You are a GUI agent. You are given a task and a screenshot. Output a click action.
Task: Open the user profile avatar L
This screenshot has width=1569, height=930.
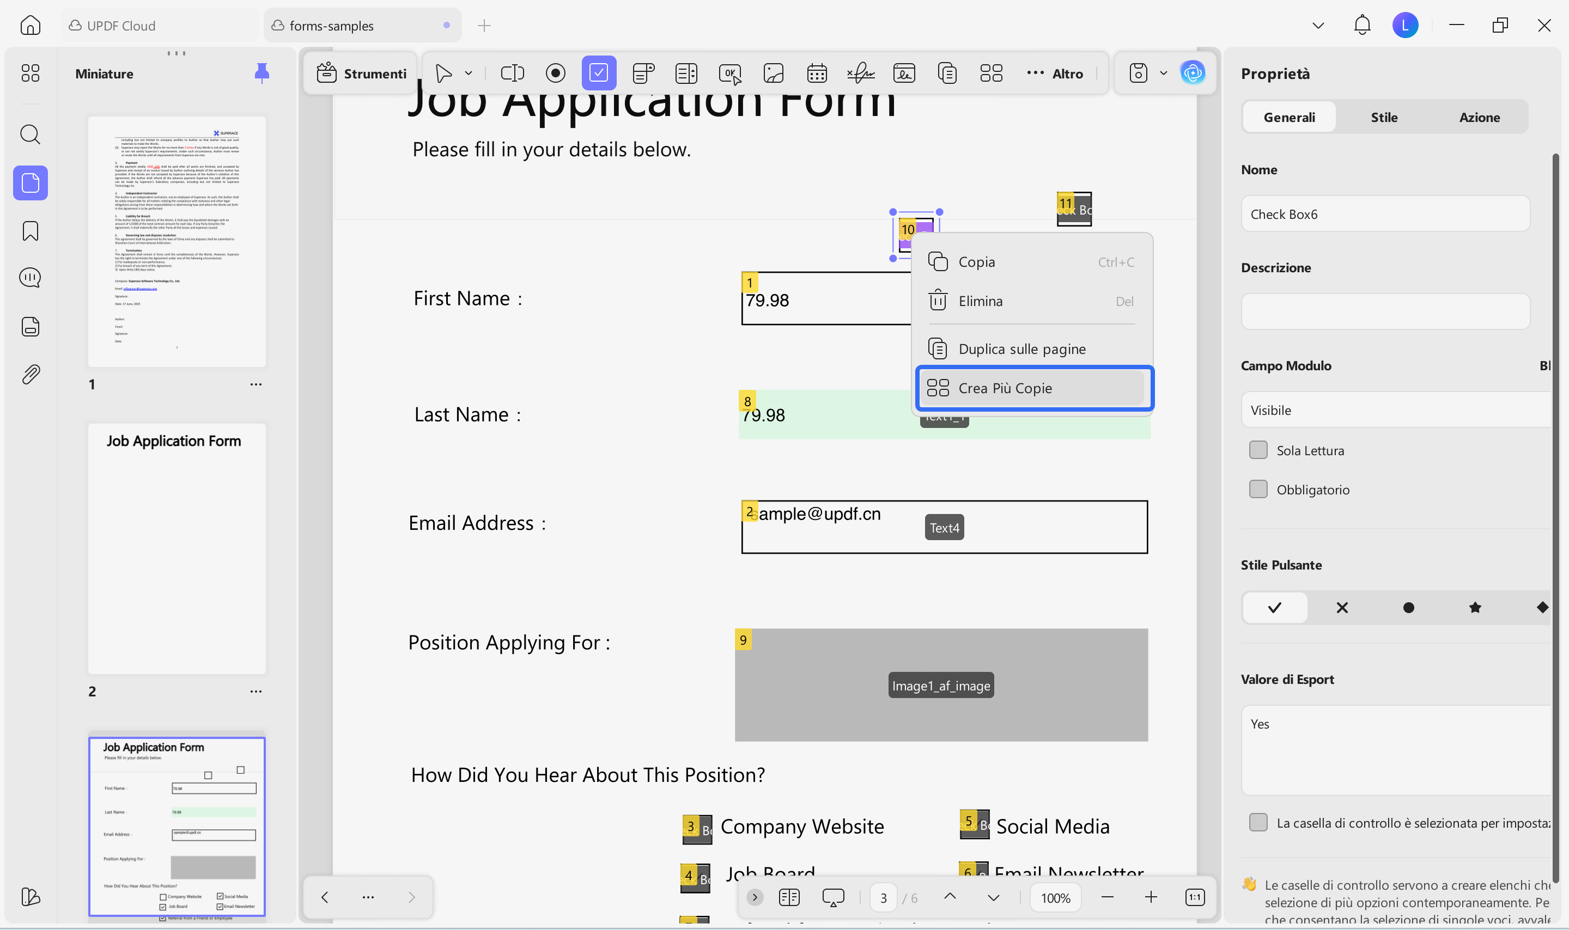point(1406,25)
